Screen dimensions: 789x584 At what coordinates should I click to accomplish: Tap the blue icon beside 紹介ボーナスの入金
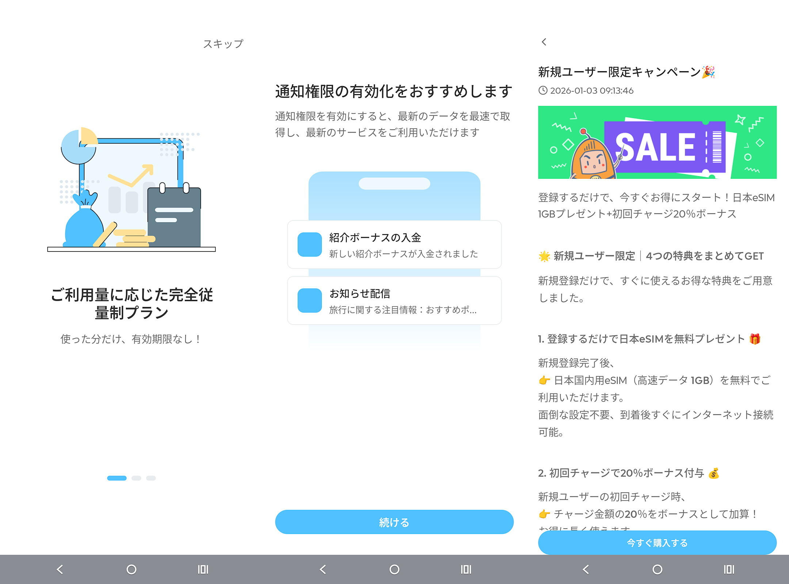[309, 245]
